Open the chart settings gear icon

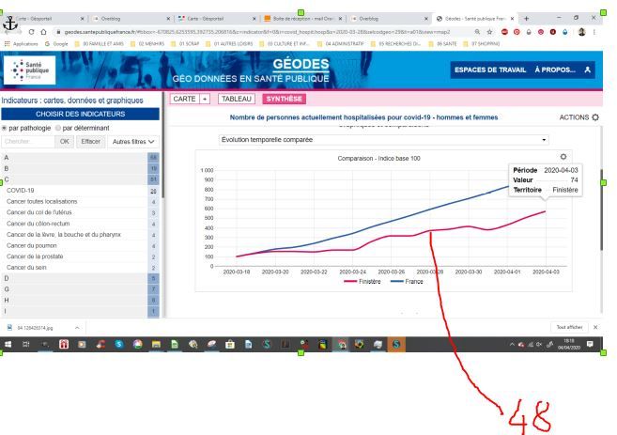[563, 157]
